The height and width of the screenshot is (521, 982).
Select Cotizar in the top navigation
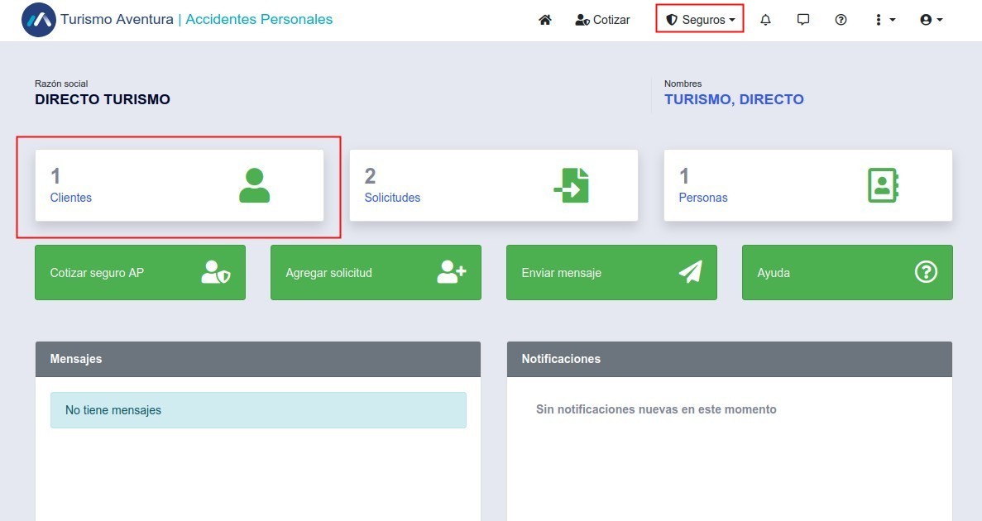click(602, 20)
